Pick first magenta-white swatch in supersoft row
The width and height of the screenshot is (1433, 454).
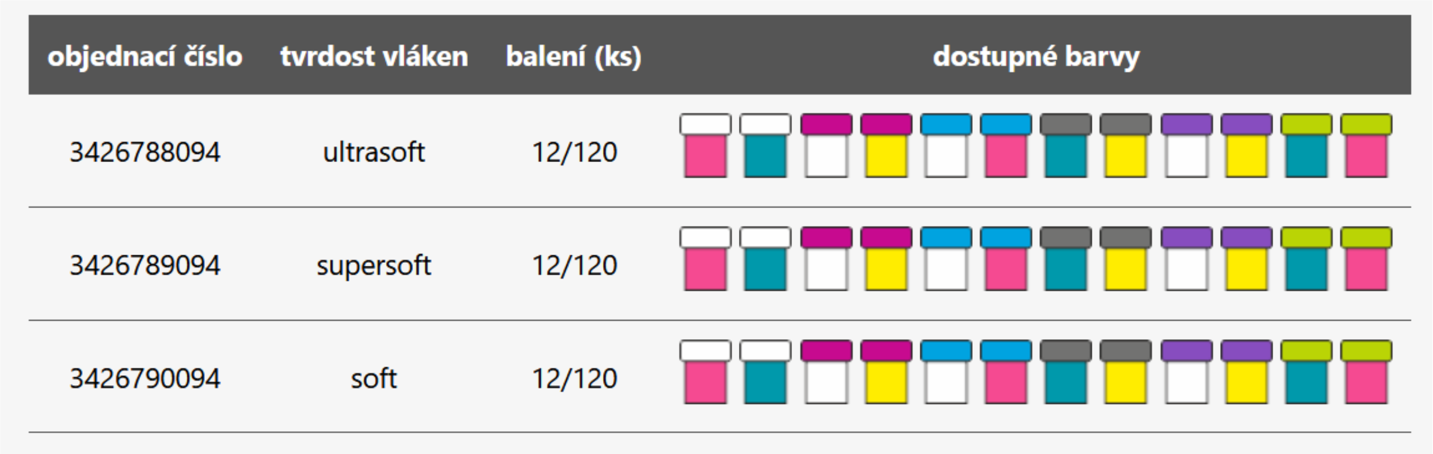826,259
